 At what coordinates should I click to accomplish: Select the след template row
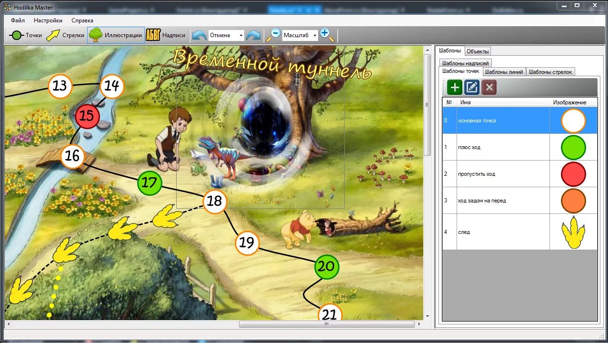(x=520, y=232)
